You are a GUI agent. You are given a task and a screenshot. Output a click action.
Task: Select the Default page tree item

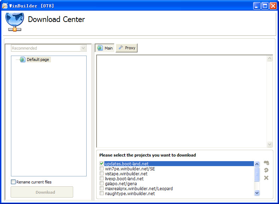(38, 59)
